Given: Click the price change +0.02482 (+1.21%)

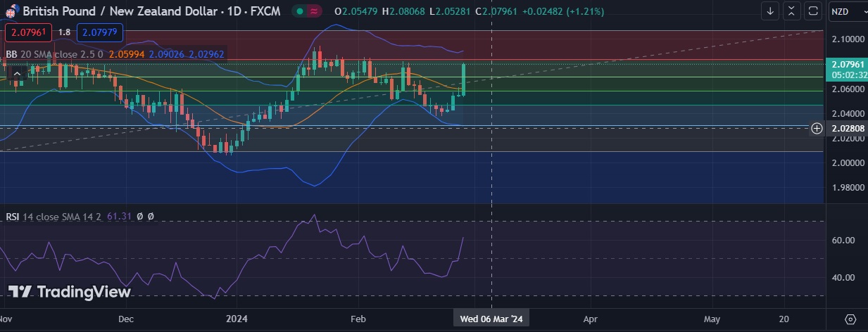Looking at the screenshot, I should pos(565,11).
